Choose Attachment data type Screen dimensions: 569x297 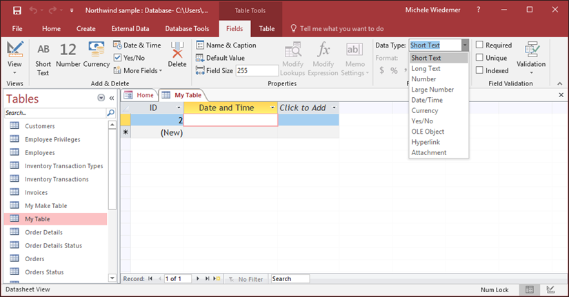[x=439, y=152]
